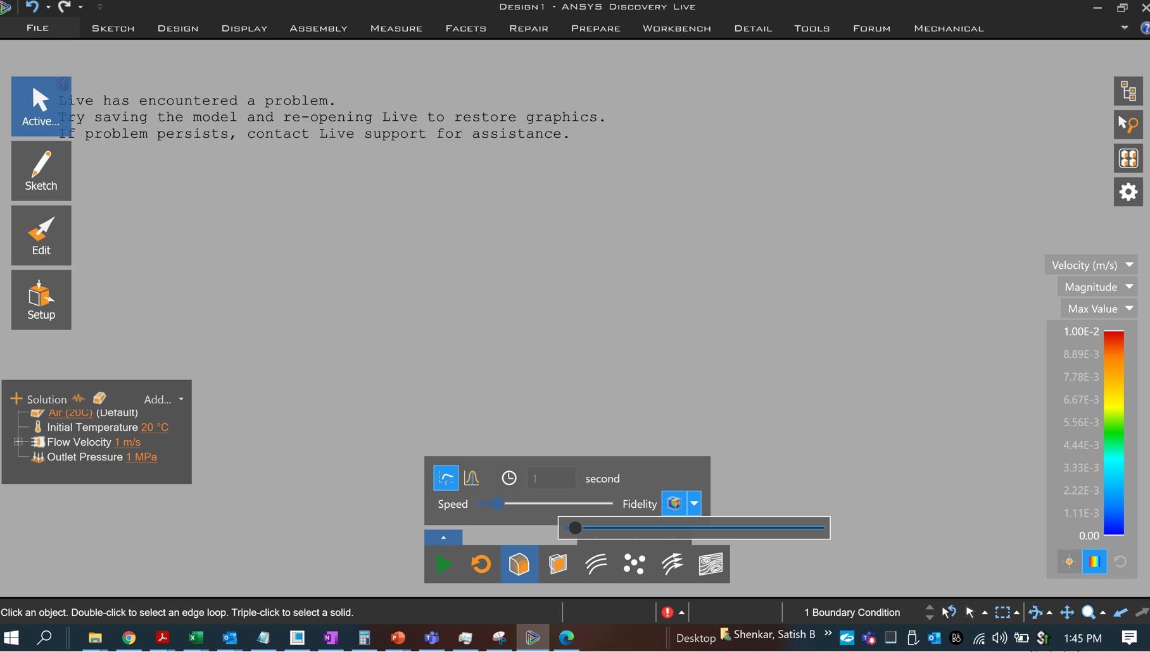Edit the Outlet Pressure 1 MPa value
This screenshot has height=652, width=1150.
click(x=141, y=457)
